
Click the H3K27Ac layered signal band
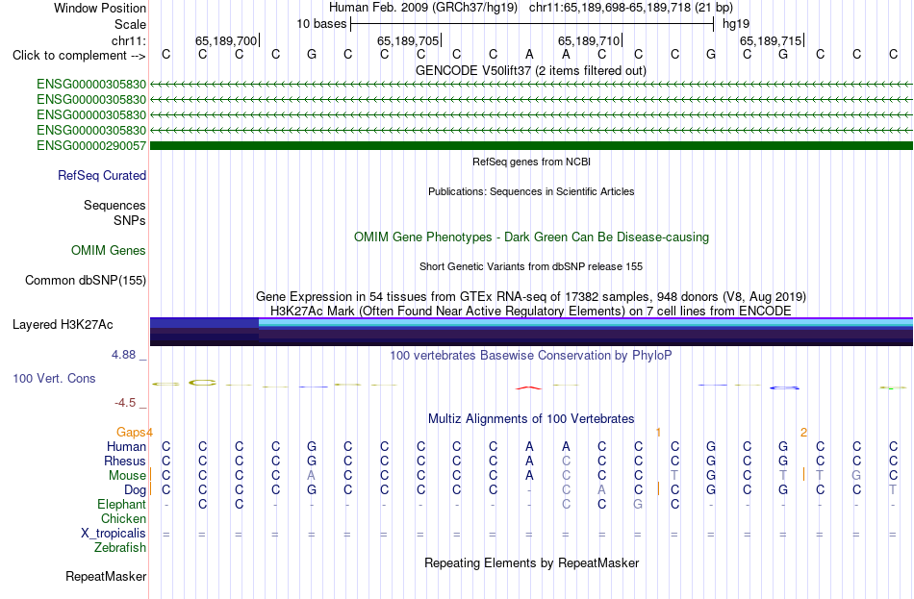point(532,332)
